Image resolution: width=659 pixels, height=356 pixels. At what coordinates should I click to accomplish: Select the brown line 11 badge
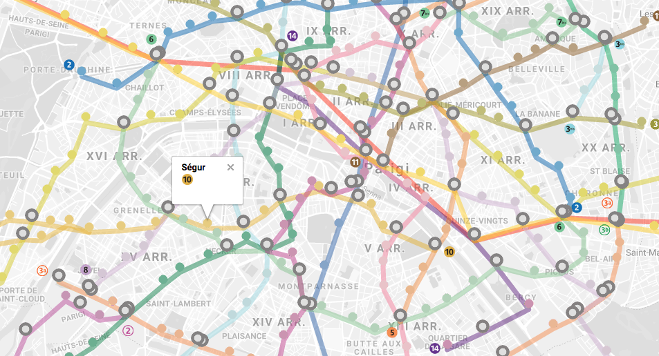(x=355, y=162)
